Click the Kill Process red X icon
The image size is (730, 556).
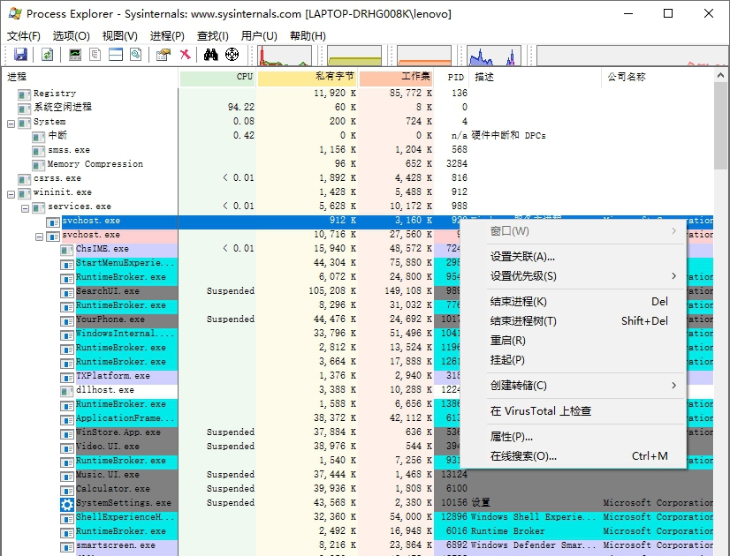point(185,54)
